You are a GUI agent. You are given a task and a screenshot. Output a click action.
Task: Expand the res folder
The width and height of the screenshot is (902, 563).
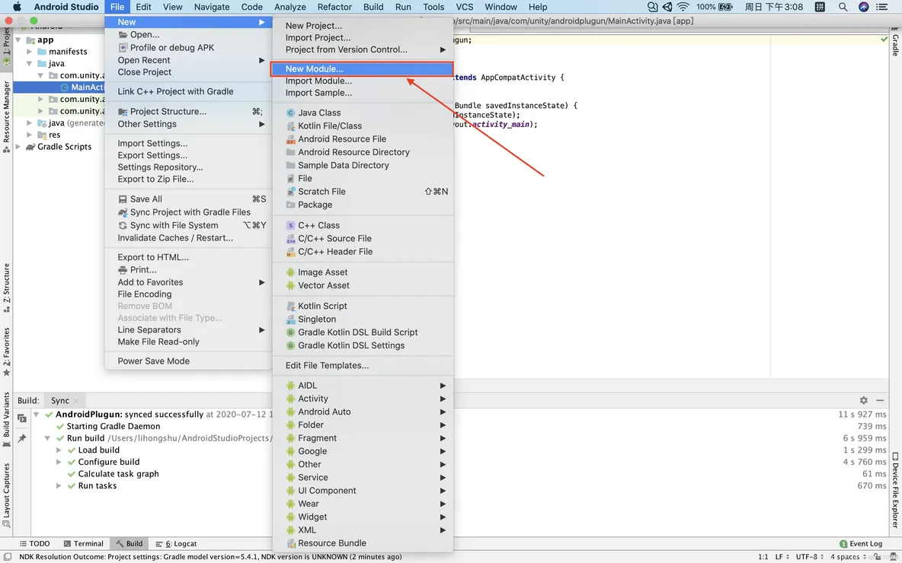click(30, 135)
